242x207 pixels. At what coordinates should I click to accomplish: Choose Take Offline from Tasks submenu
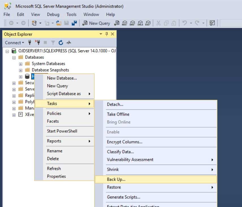tap(156, 114)
